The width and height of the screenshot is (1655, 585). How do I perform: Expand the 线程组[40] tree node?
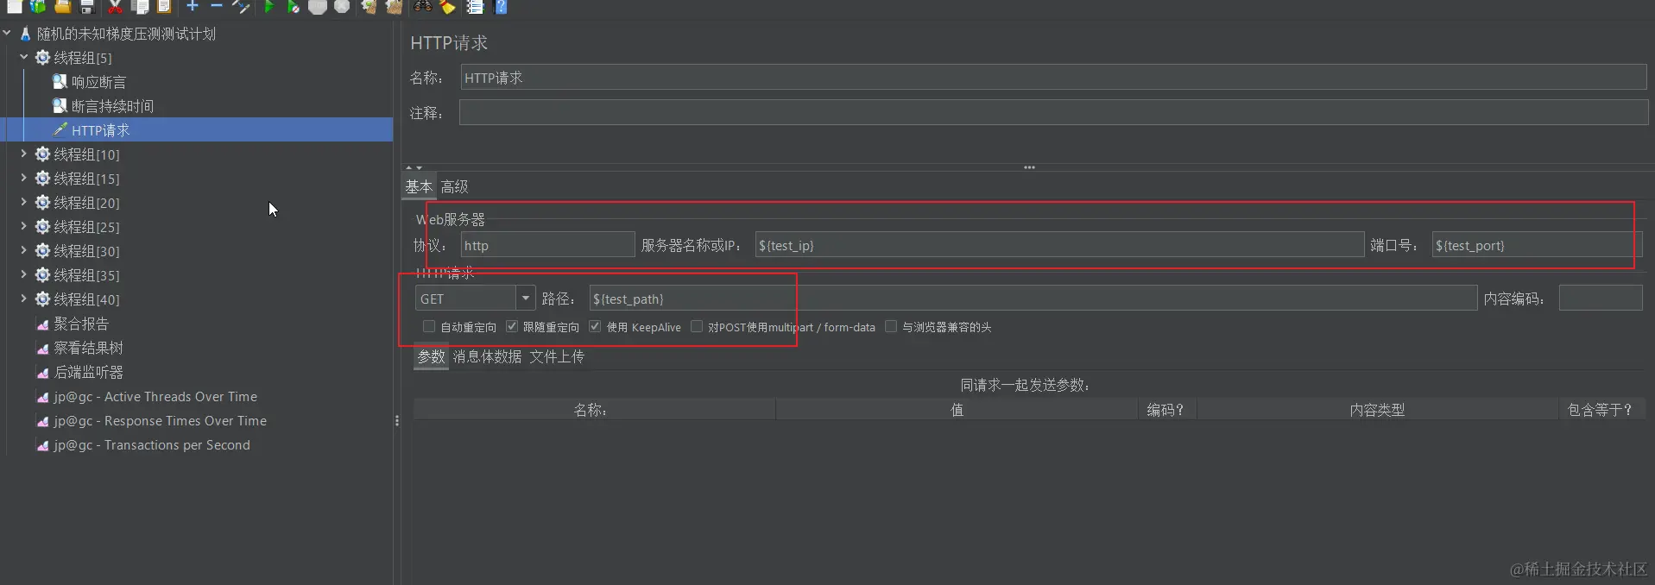[24, 299]
